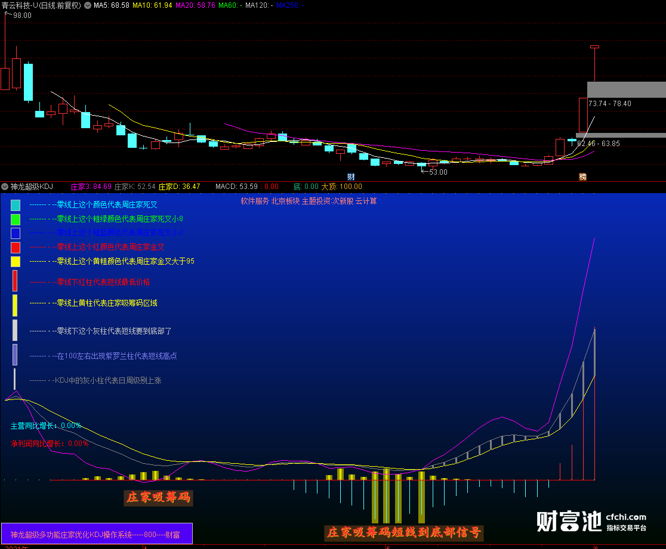Click the violet bar for 短线高点
666x549 pixels.
click(15, 355)
